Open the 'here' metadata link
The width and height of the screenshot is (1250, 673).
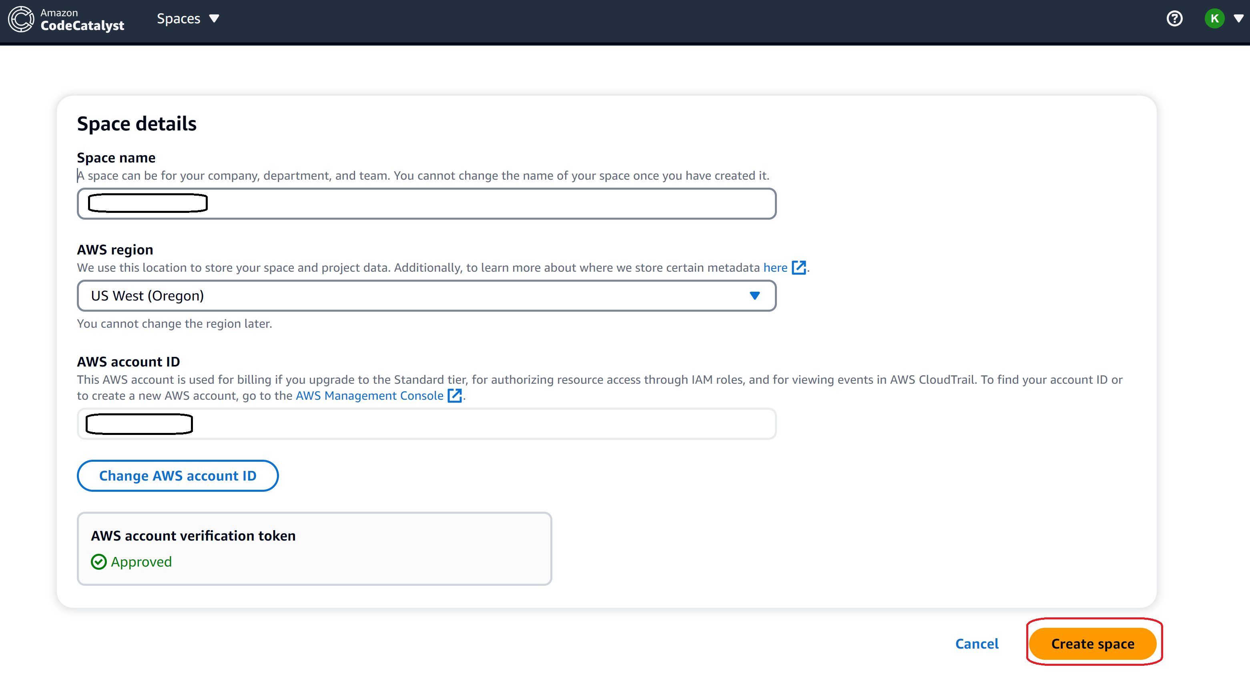coord(775,268)
